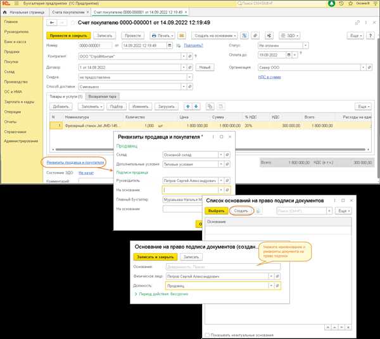Screen dimensions: 380x339
Task: Click the move row down arrow icon
Action: tap(196, 107)
